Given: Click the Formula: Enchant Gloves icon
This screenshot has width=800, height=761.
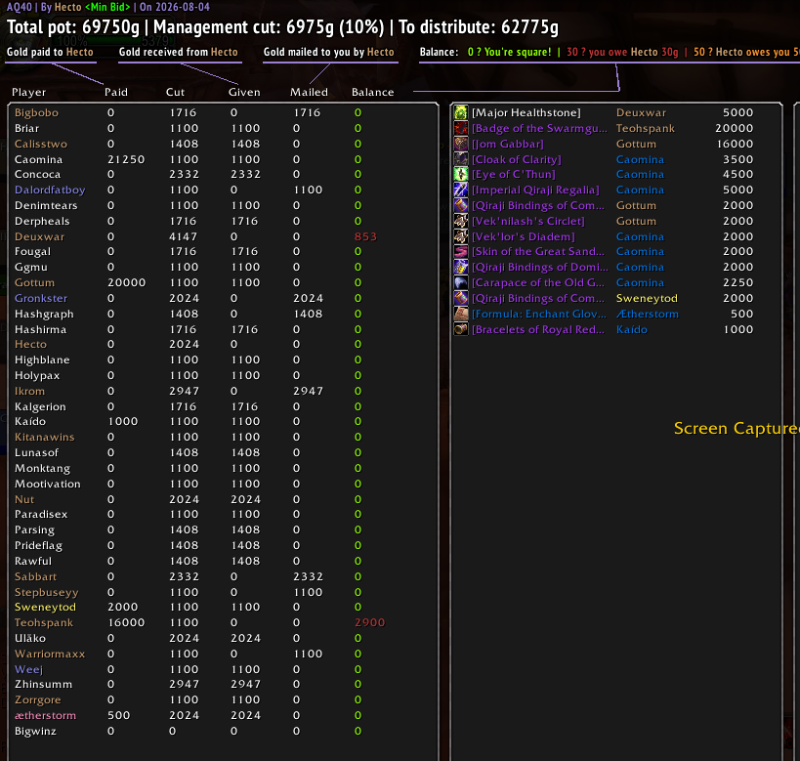Looking at the screenshot, I should [x=461, y=314].
